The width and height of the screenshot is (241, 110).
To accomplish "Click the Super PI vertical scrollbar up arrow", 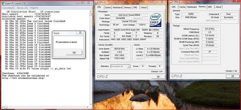I will pos(91,11).
